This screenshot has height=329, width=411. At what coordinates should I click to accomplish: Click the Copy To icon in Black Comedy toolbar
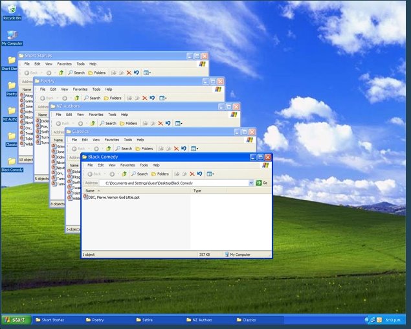(x=184, y=174)
